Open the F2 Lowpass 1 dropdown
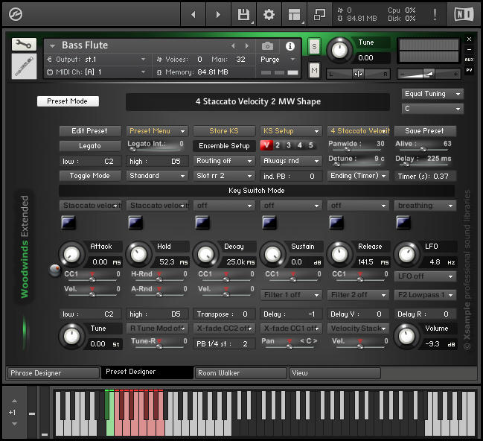The height and width of the screenshot is (441, 483). click(x=425, y=295)
